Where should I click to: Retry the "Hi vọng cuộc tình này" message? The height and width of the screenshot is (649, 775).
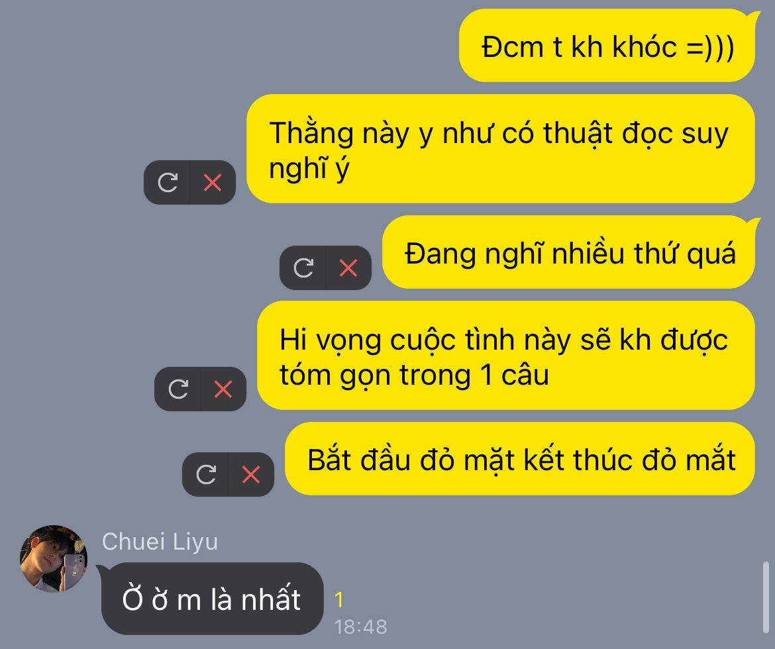click(178, 389)
